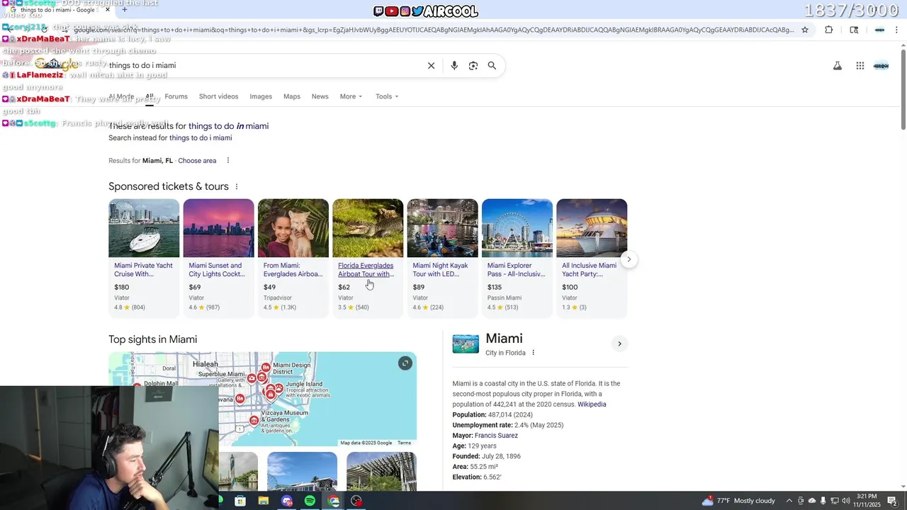This screenshot has width=907, height=510.
Task: Show next sponsored tours with arrow
Action: click(x=629, y=259)
